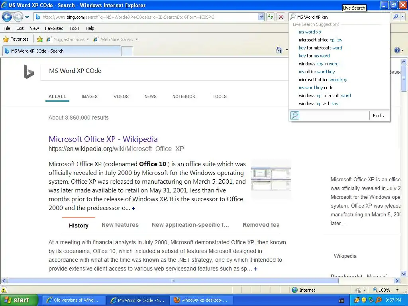Click the vertical scrollbar down arrow
This screenshot has height=306, width=408.
(404, 274)
